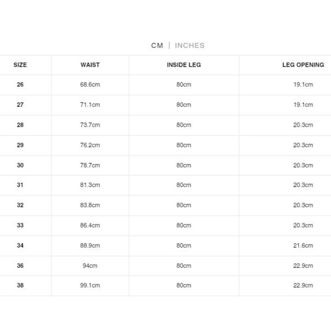Click the 99.1cm waist measurement
Screen dimensions: 331x331
tap(90, 285)
